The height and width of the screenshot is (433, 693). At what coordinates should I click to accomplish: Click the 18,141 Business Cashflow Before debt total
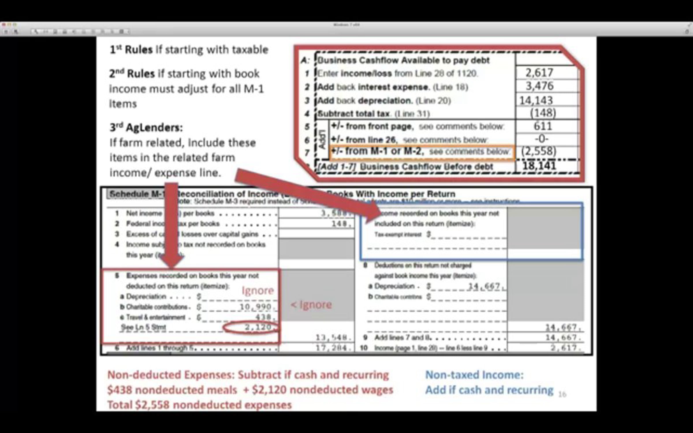click(x=539, y=166)
